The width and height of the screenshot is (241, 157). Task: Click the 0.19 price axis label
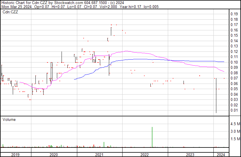click(x=234, y=14)
